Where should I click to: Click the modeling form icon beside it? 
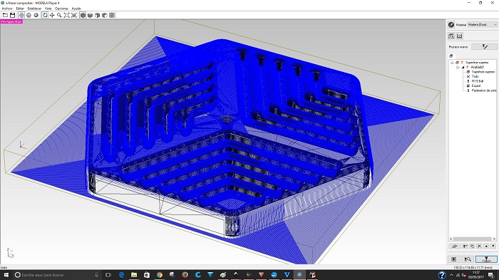tap(459, 36)
